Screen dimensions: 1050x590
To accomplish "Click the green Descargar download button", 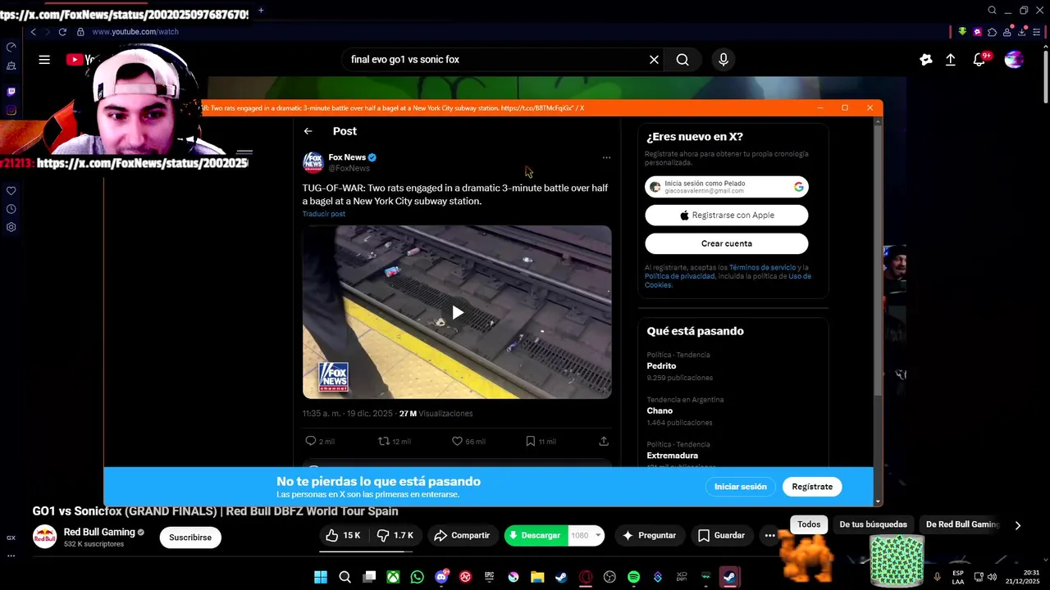I will point(535,535).
